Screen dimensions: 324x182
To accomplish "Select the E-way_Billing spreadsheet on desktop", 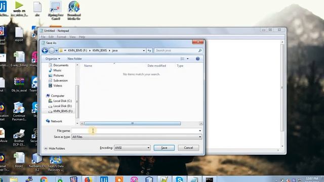I will [x=19, y=60].
